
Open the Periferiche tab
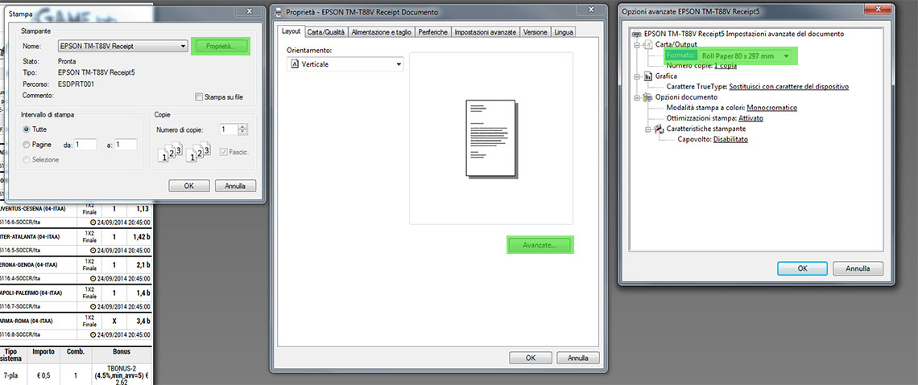tap(434, 33)
